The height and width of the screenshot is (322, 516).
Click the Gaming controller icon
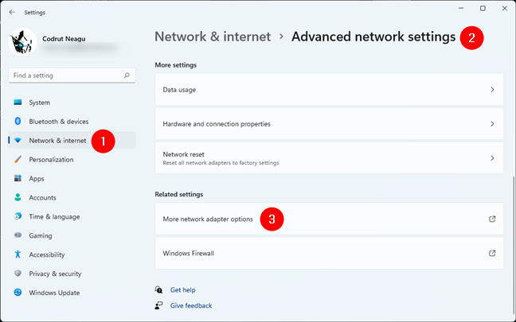(x=18, y=235)
